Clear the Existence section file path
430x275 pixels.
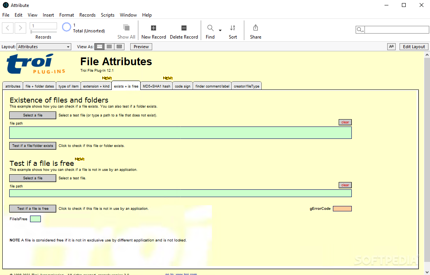click(345, 122)
